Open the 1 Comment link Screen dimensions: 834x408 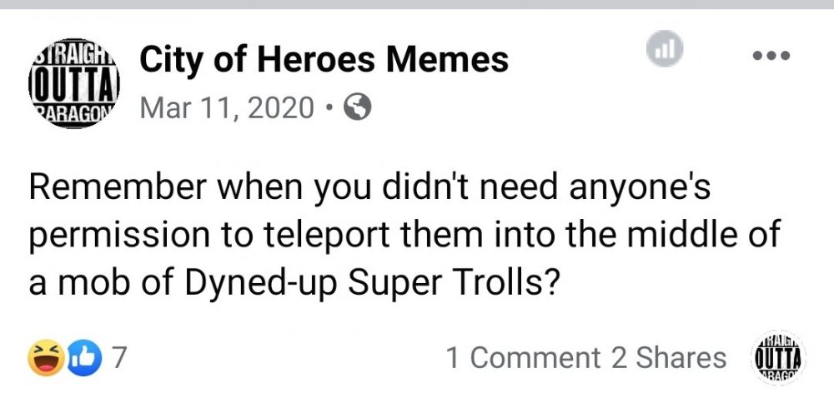[x=523, y=358]
